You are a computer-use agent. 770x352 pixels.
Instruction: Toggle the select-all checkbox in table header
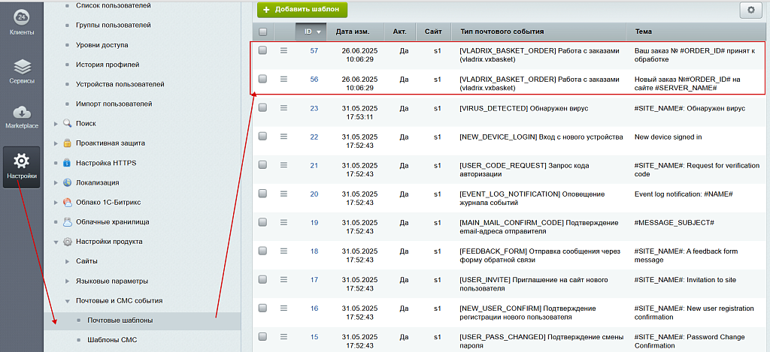tap(262, 32)
